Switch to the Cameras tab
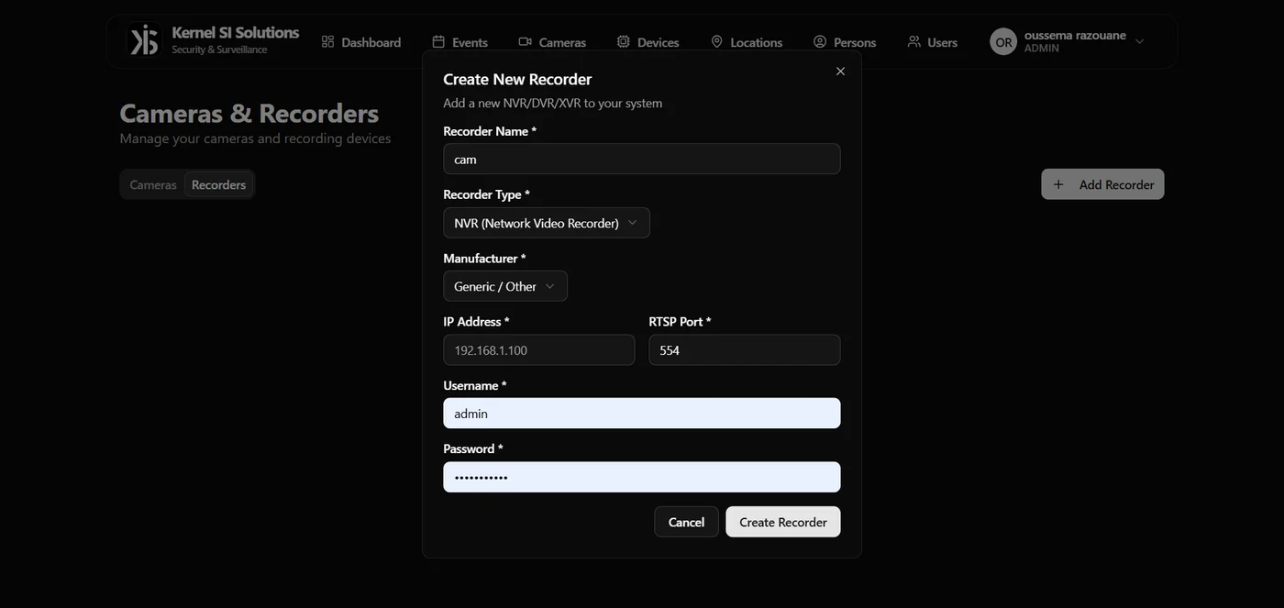 tap(153, 184)
